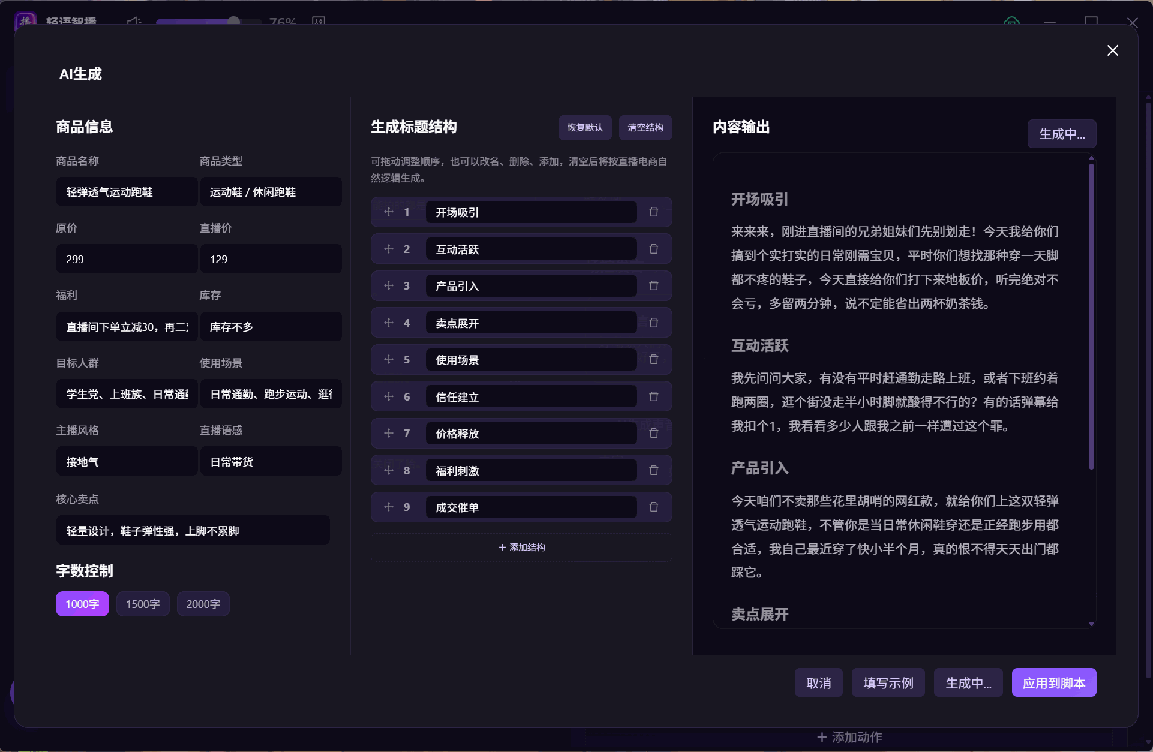Click 取消 button

pyautogui.click(x=818, y=682)
